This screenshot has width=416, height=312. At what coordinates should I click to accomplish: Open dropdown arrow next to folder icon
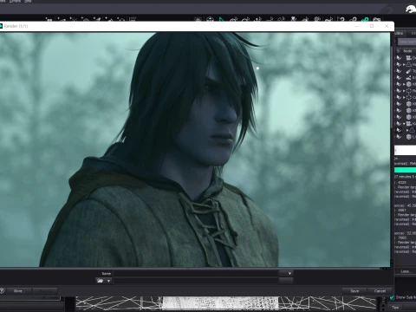[108, 281]
